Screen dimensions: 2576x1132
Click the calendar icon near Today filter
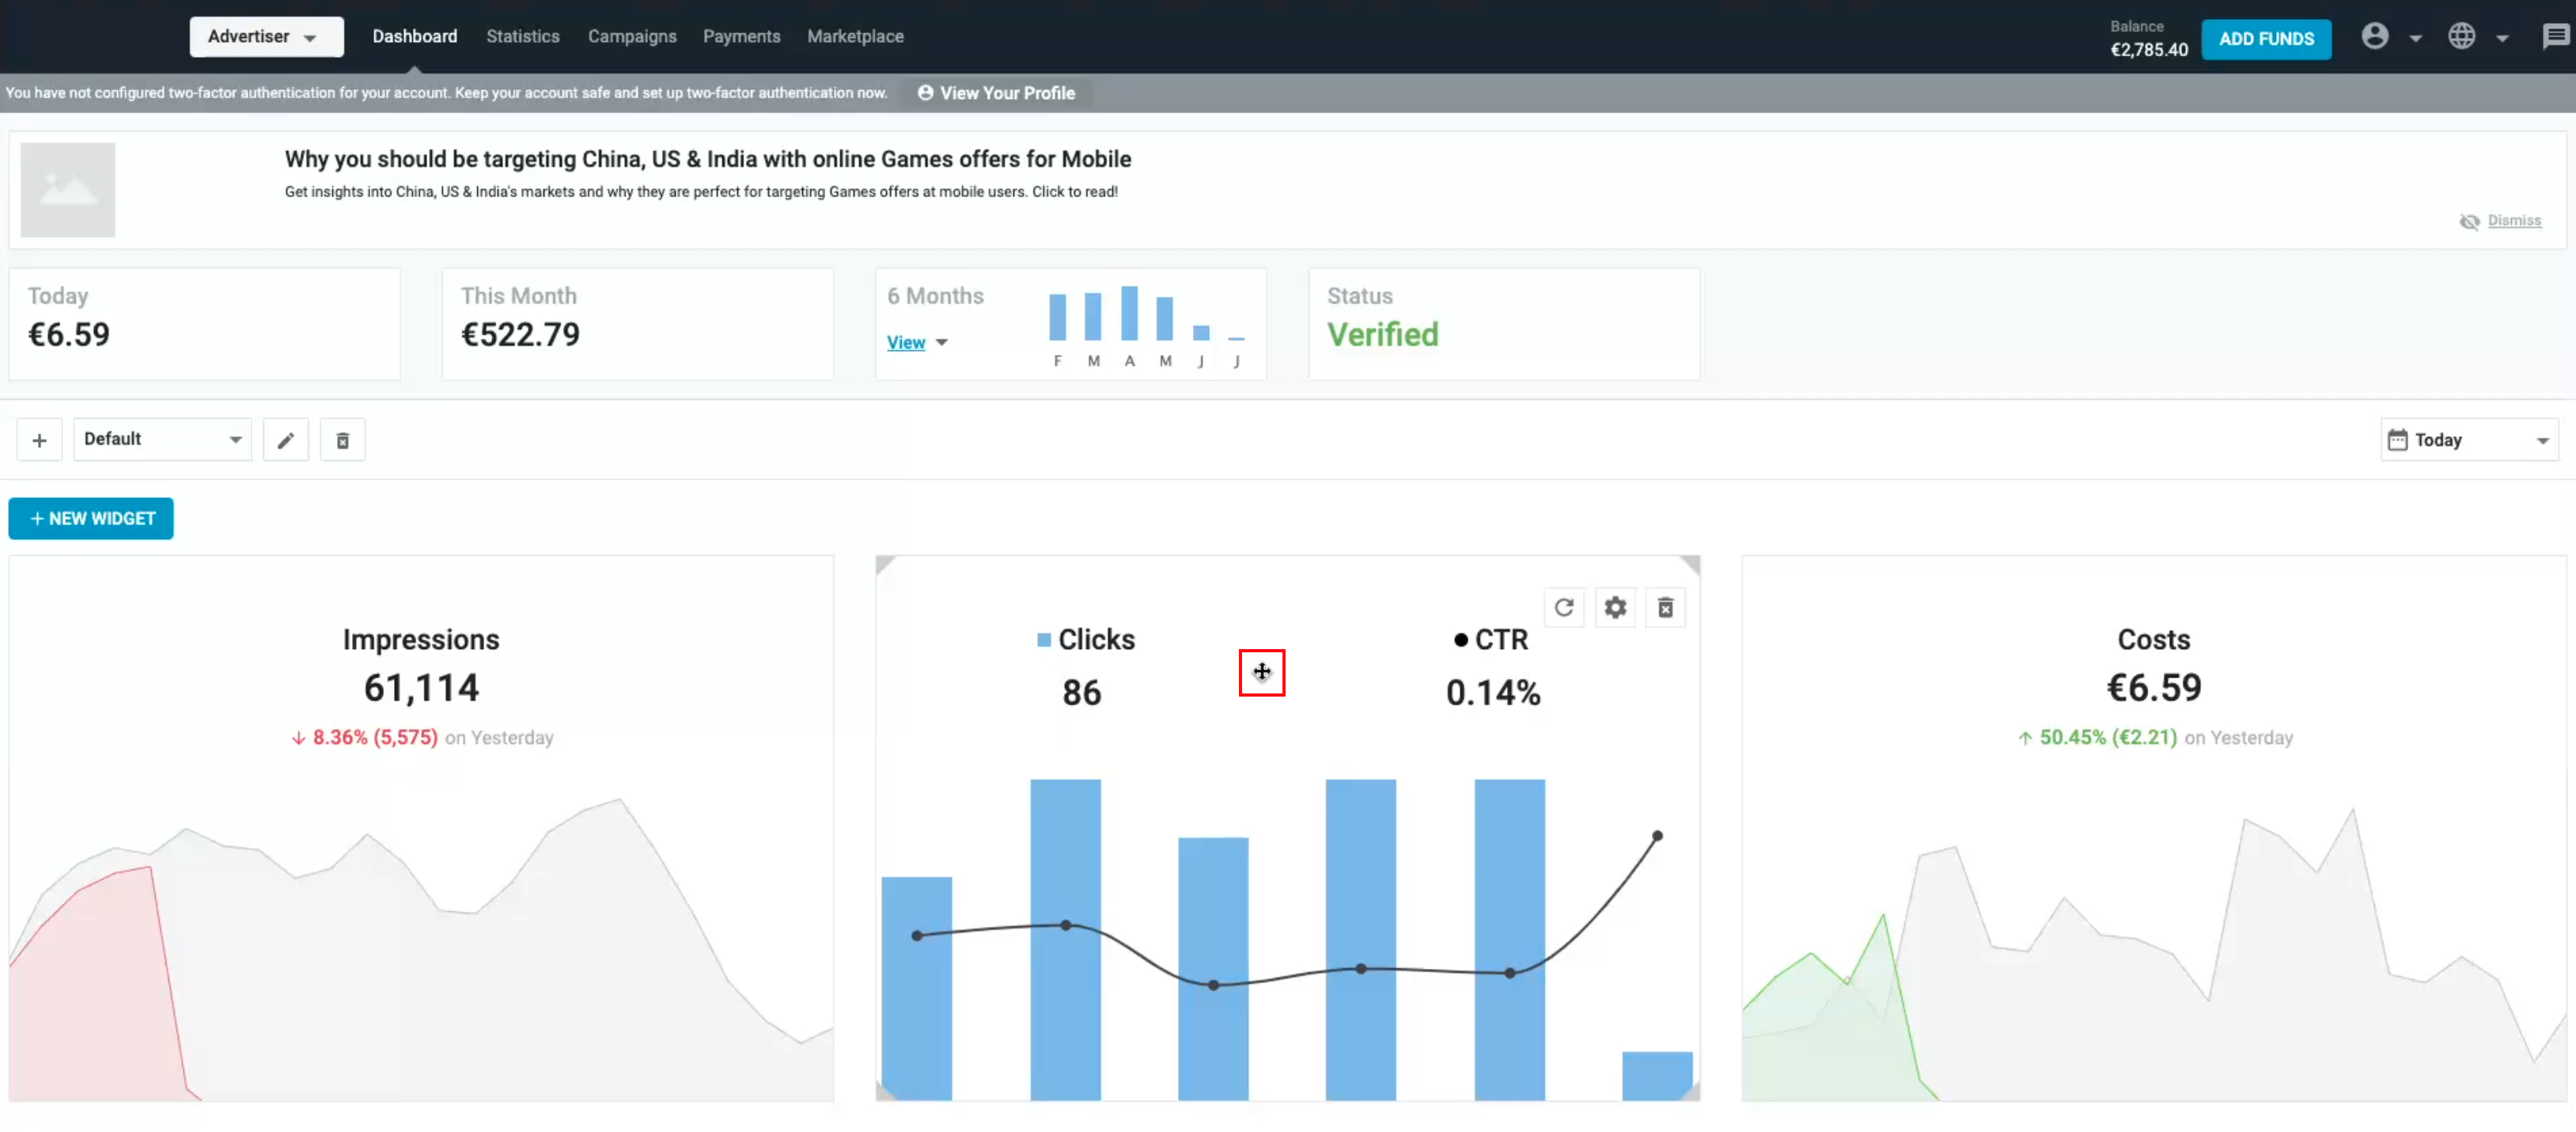[x=2399, y=439]
